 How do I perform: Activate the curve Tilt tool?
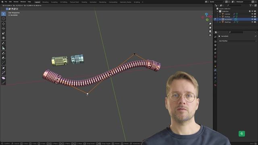point(4,72)
